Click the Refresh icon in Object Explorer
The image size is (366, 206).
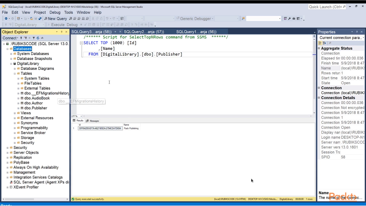coord(38,38)
